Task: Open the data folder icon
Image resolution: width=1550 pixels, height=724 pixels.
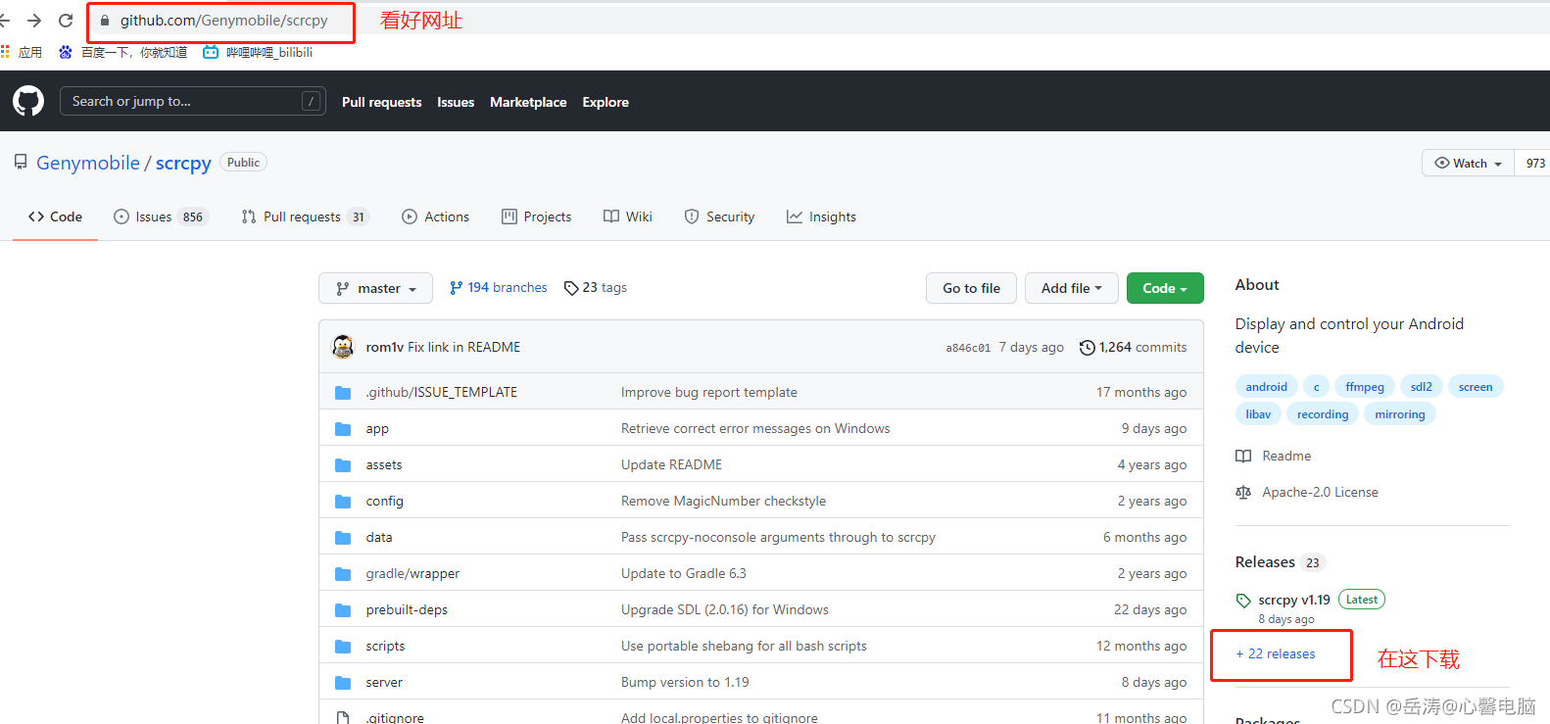Action: tap(343, 538)
